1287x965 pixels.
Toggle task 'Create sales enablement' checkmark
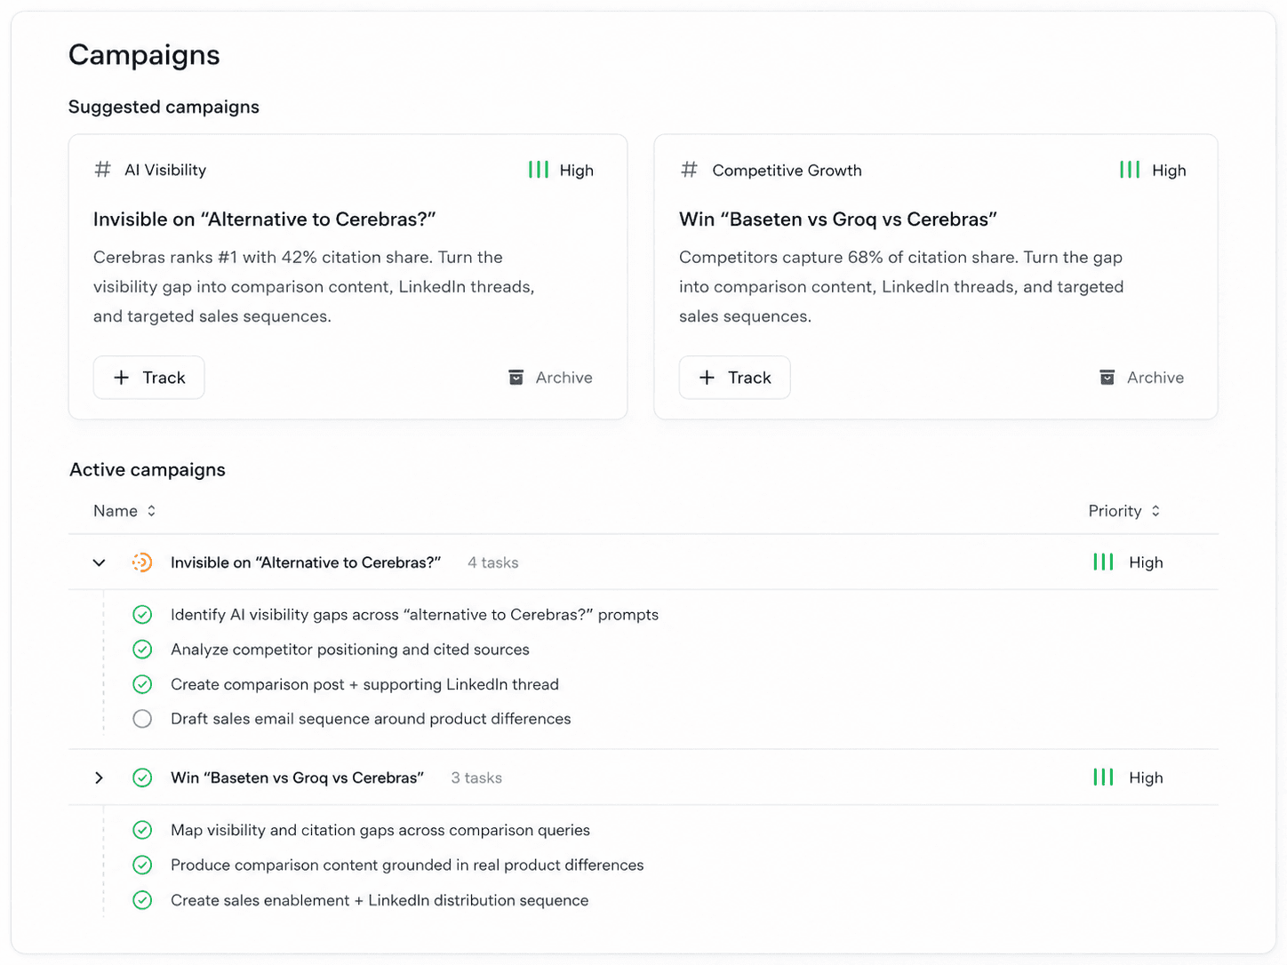tap(142, 900)
